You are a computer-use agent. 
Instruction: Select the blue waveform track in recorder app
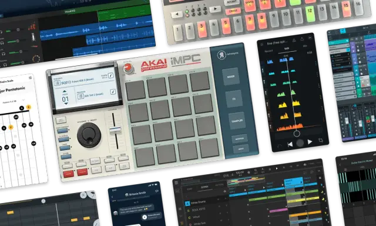[281, 61]
